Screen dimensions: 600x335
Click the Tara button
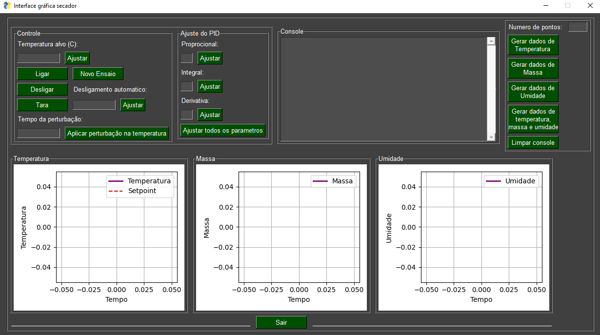pos(42,105)
